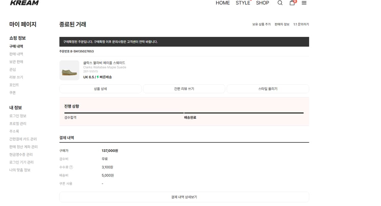Open the search magnifier icon
Viewport: 381px width, 206px height.
point(280,3)
